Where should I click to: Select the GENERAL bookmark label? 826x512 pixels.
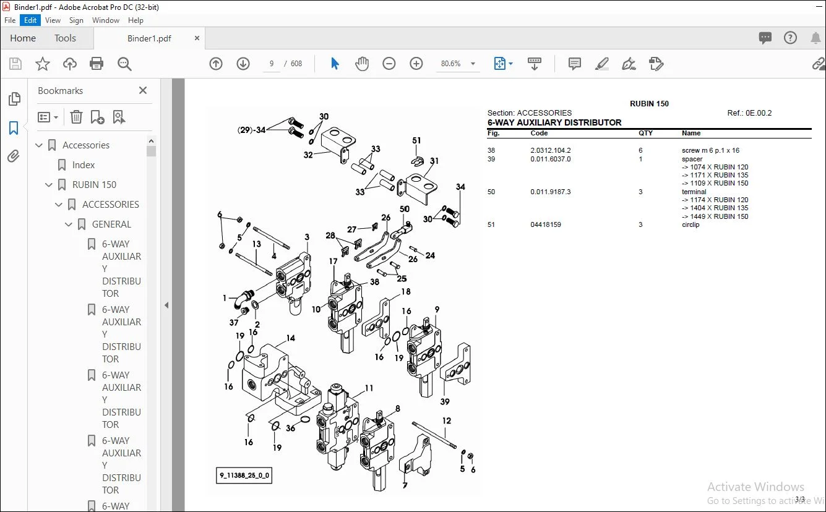click(x=111, y=224)
